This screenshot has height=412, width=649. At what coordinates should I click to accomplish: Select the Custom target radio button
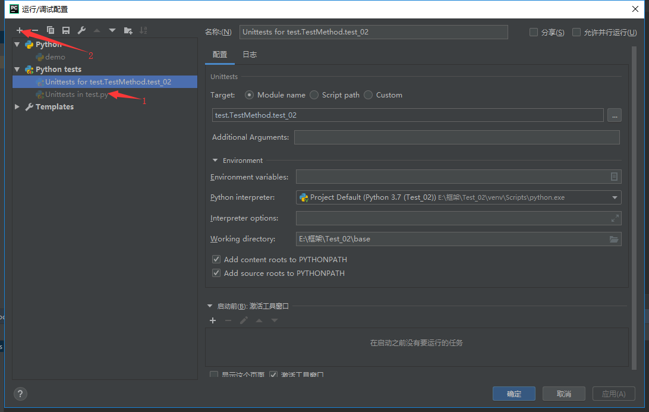coord(368,95)
